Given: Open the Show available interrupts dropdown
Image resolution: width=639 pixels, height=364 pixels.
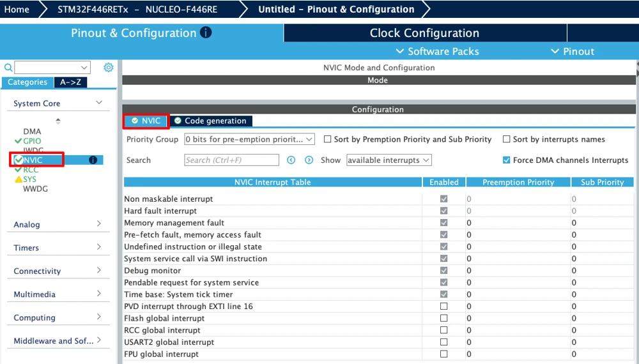Looking at the screenshot, I should click(x=389, y=160).
